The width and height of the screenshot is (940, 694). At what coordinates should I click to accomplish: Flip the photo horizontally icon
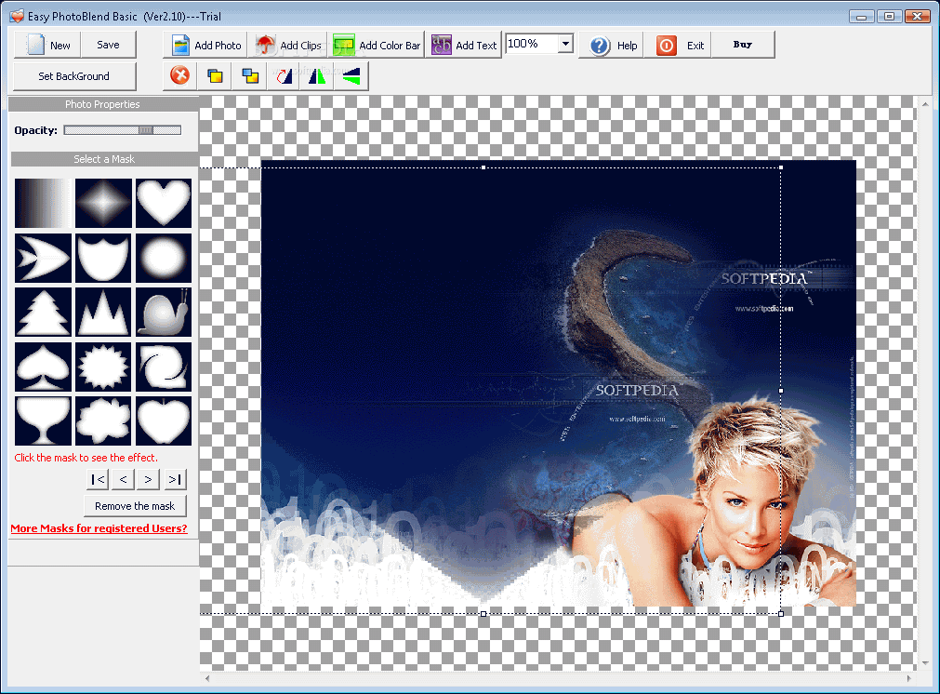pos(317,75)
